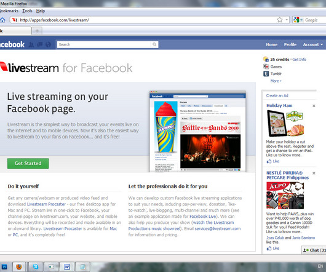Screen dimensions: 326x272
Task: Click the Firefox home icon
Action: tap(2, 20)
